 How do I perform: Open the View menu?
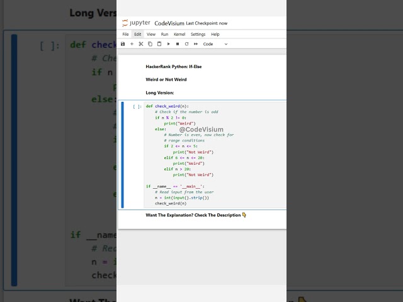(x=151, y=34)
